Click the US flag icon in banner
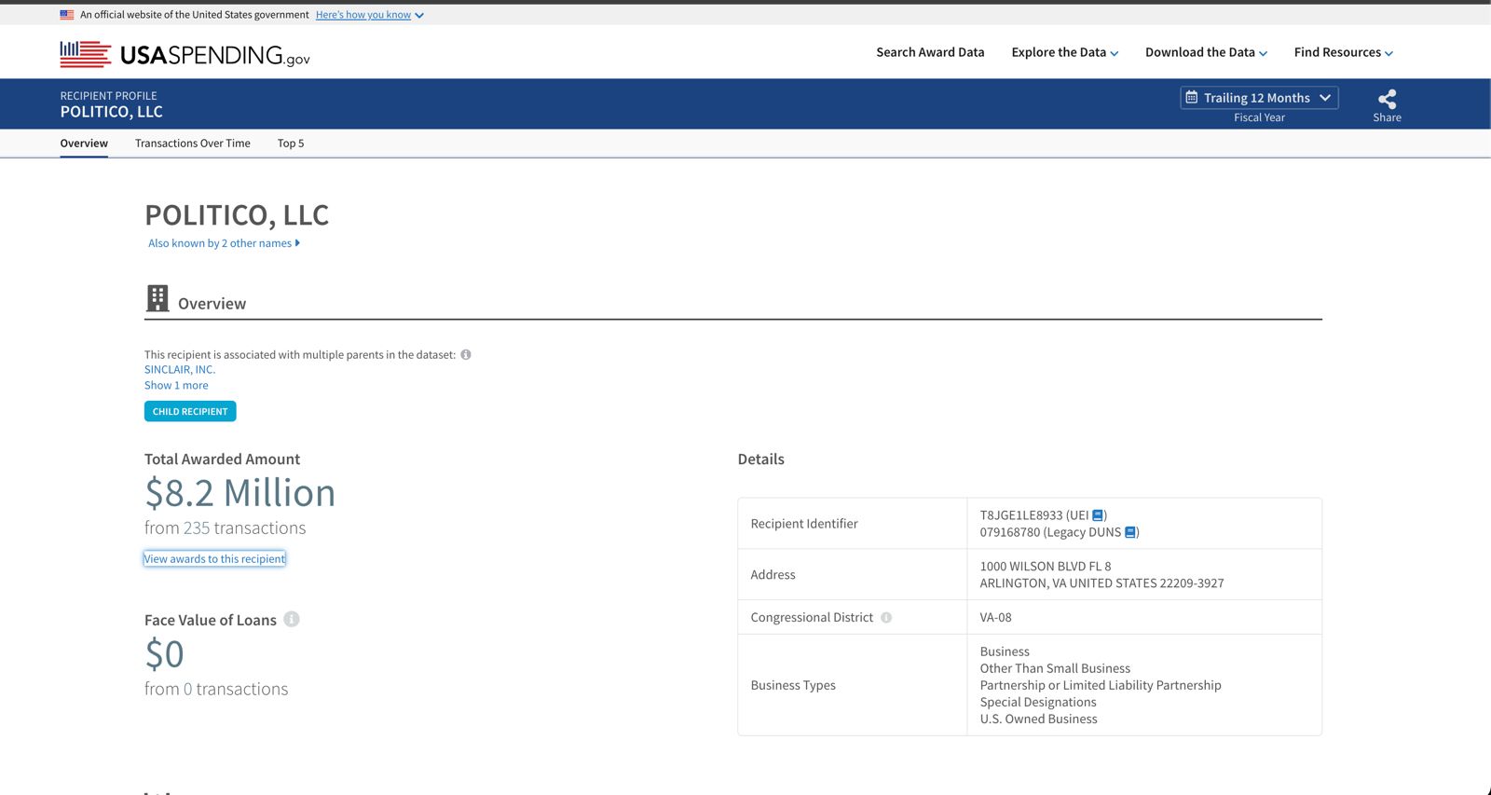The width and height of the screenshot is (1491, 795). (67, 15)
